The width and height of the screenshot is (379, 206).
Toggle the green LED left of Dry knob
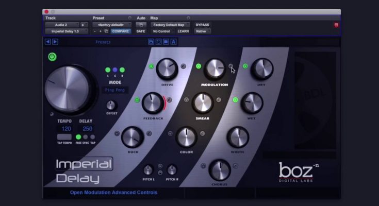(245, 66)
